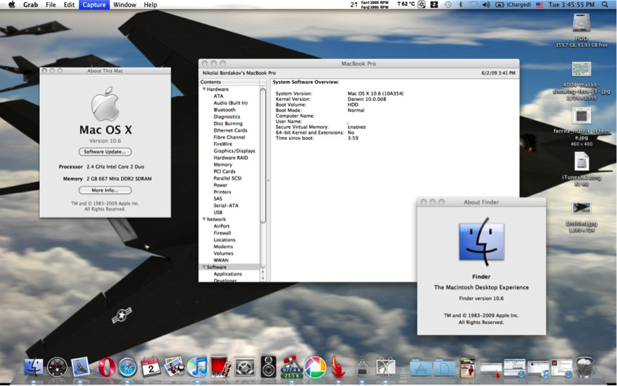Image resolution: width=617 pixels, height=386 pixels.
Task: Click Software Update button in About This Mac
Action: 105,152
